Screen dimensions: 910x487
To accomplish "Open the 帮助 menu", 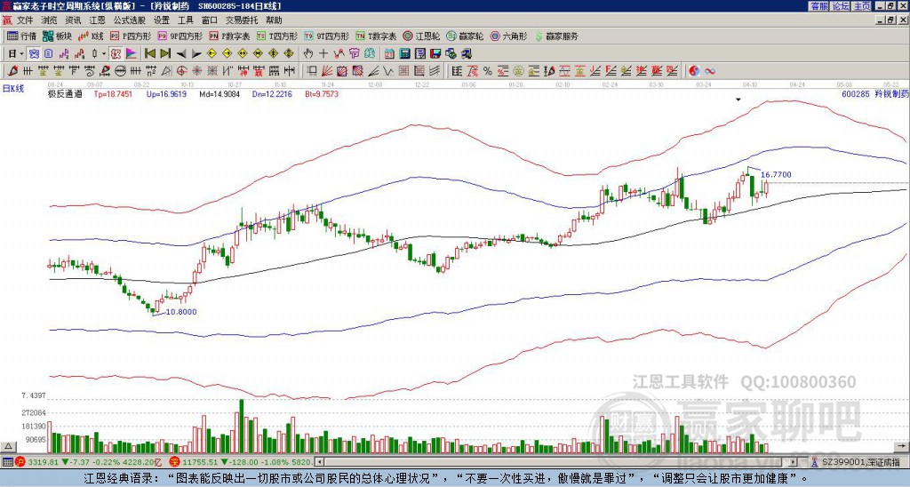I will click(274, 20).
